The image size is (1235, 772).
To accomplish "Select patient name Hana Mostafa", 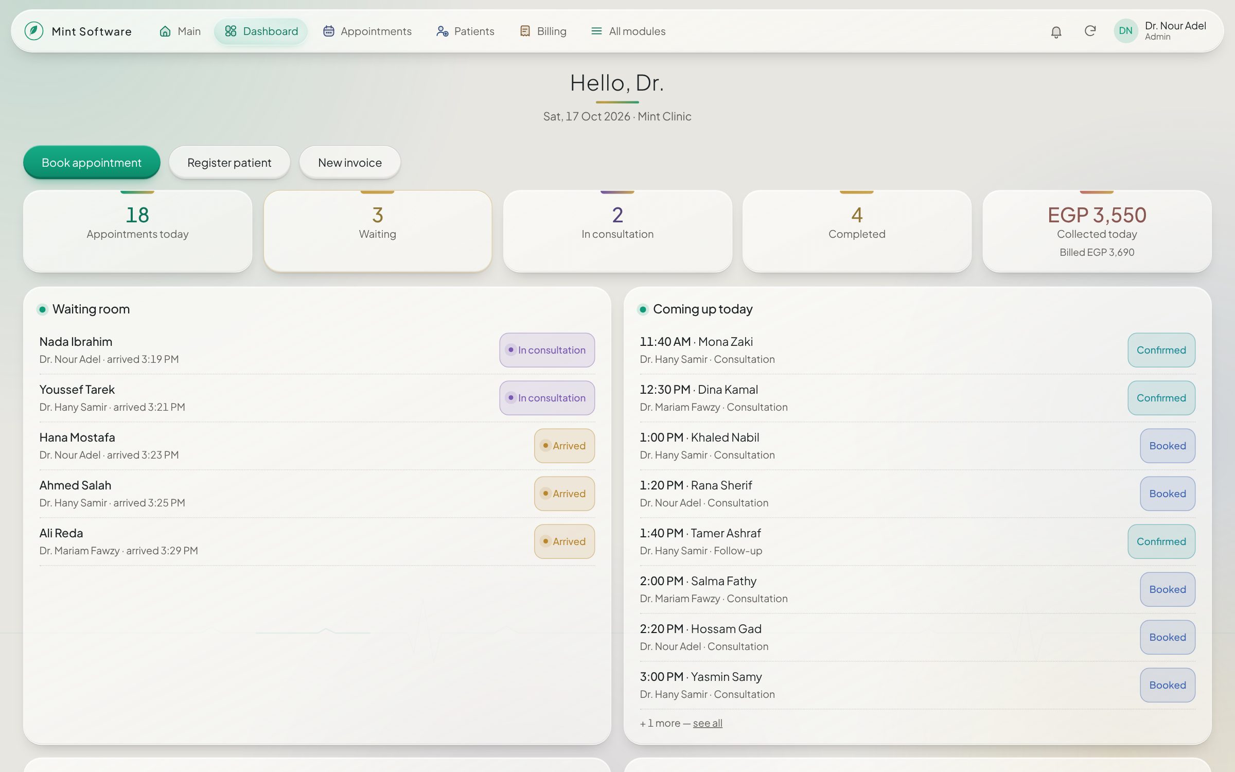I will pyautogui.click(x=77, y=437).
